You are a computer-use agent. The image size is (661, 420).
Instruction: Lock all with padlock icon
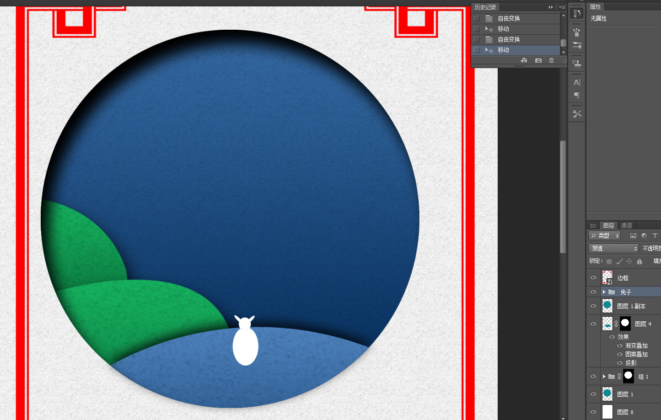(x=640, y=261)
